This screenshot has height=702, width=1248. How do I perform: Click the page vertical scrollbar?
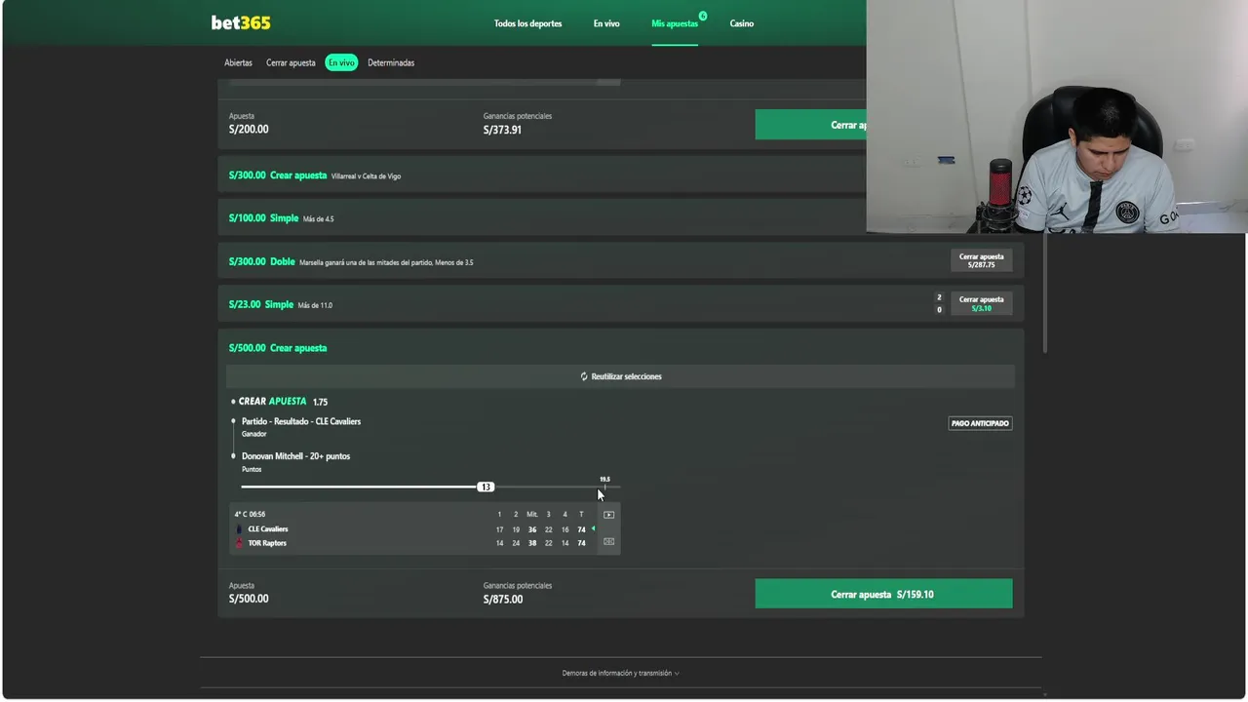[1046, 292]
